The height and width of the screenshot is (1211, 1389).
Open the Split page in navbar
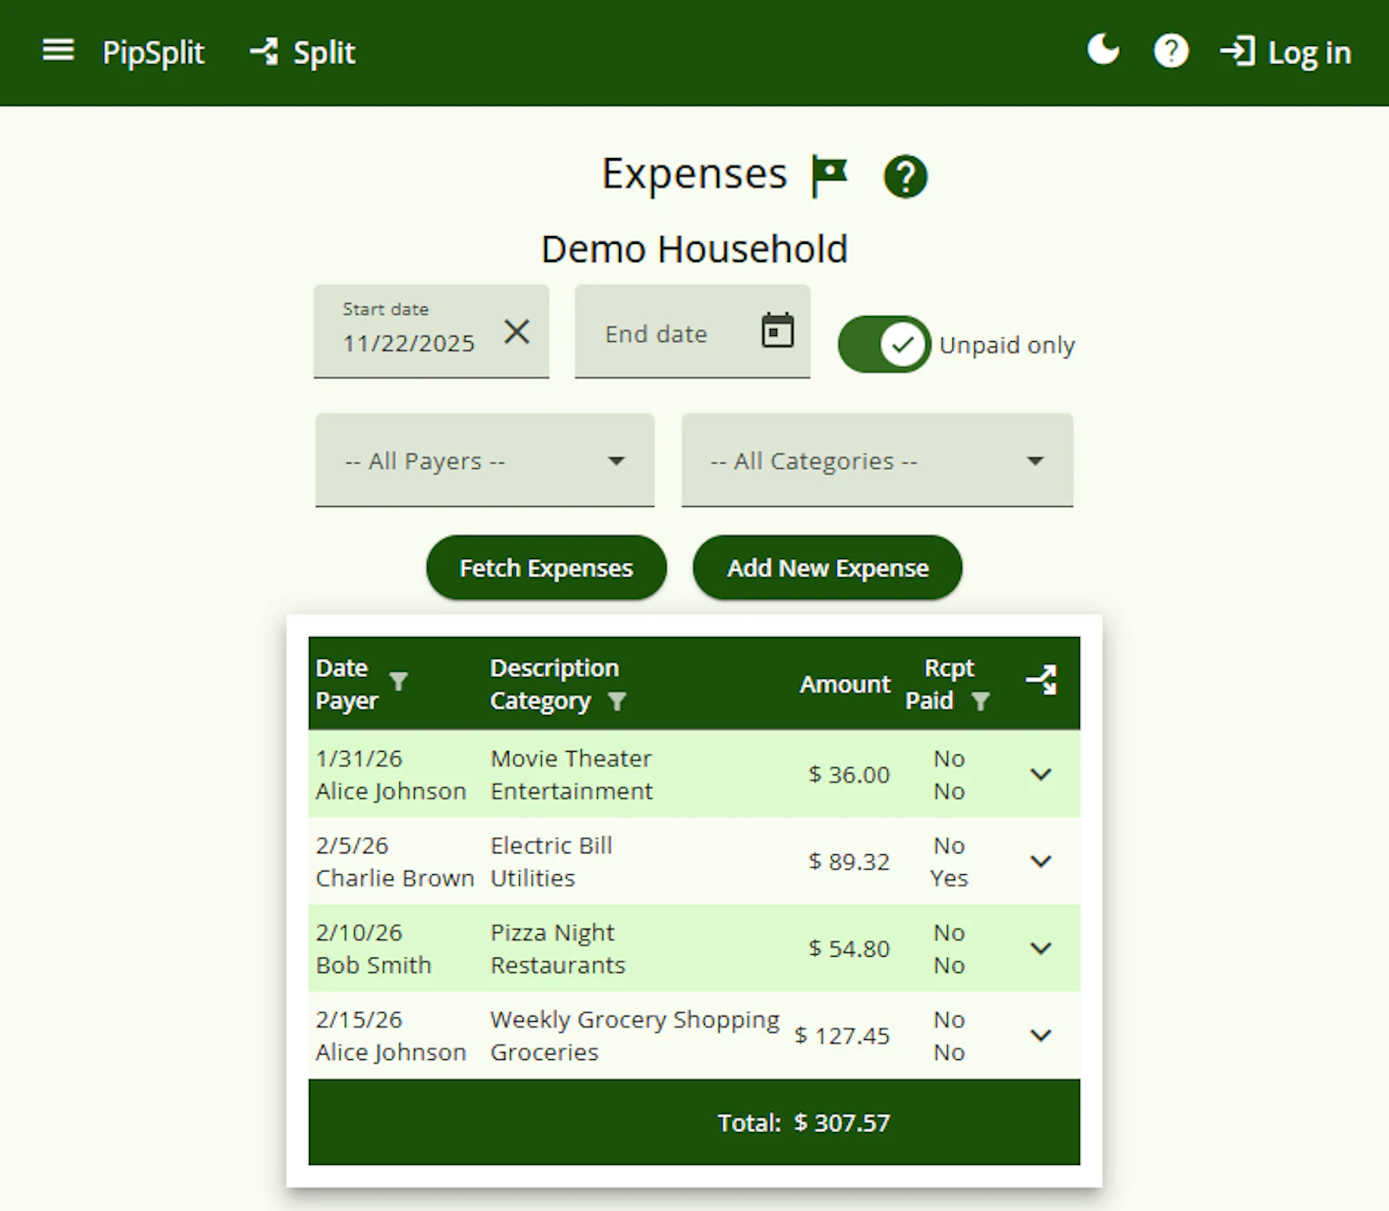(x=302, y=53)
